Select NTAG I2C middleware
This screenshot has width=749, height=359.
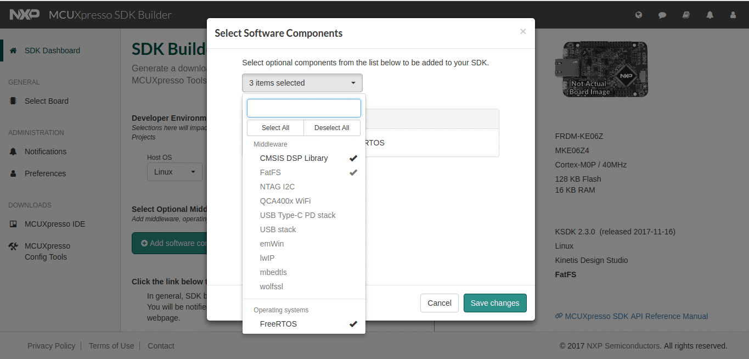point(304,187)
